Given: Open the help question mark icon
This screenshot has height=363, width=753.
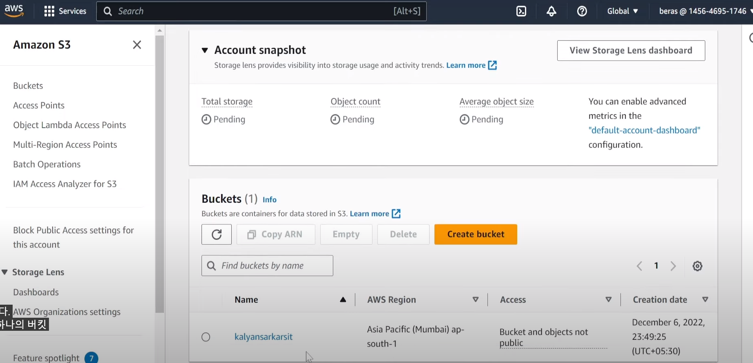Looking at the screenshot, I should [x=582, y=11].
